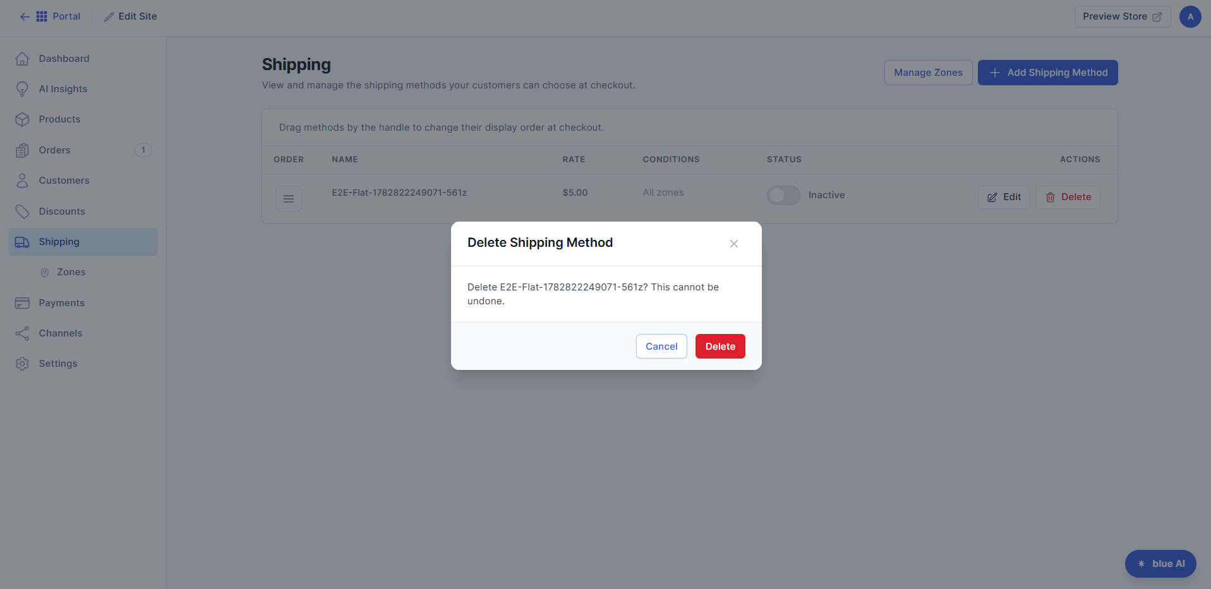Image resolution: width=1211 pixels, height=589 pixels.
Task: Click the trash icon in row Delete button
Action: 1051,198
